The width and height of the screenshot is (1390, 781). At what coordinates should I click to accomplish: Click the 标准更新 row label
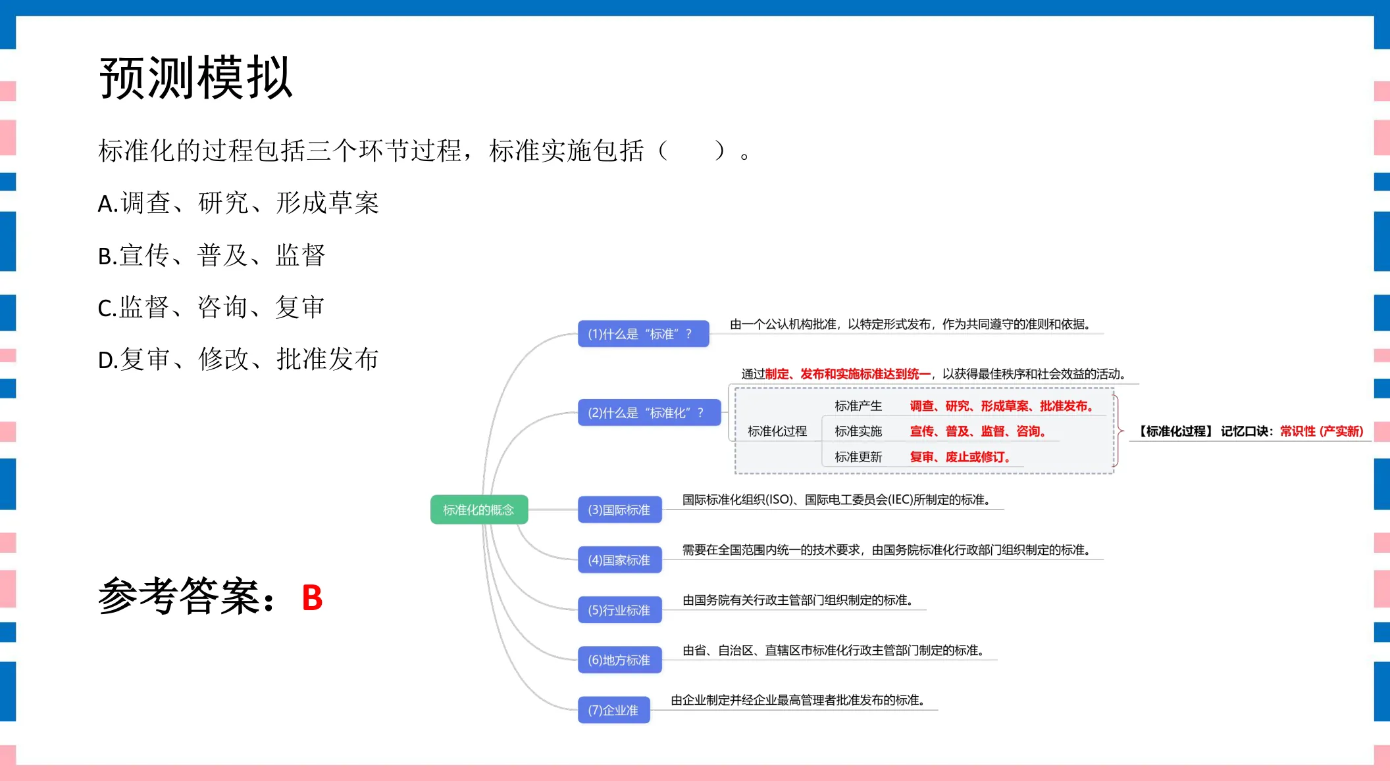point(858,457)
